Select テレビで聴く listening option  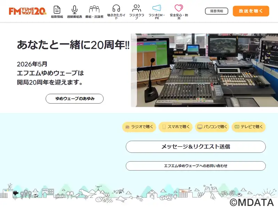pos(248,127)
